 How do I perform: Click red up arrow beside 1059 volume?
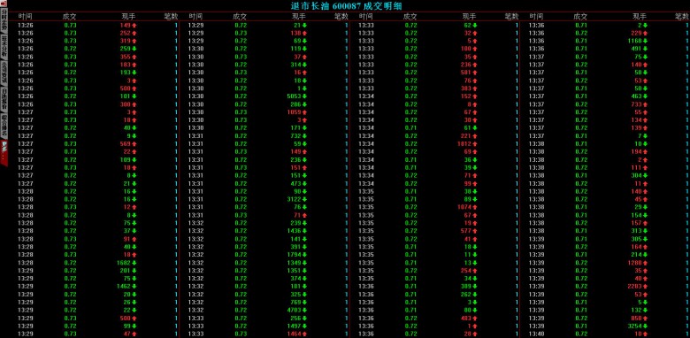tap(304, 112)
